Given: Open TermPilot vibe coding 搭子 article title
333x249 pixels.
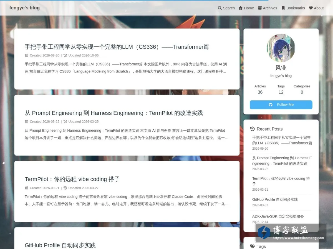Looking at the screenshot, I should point(72,179).
